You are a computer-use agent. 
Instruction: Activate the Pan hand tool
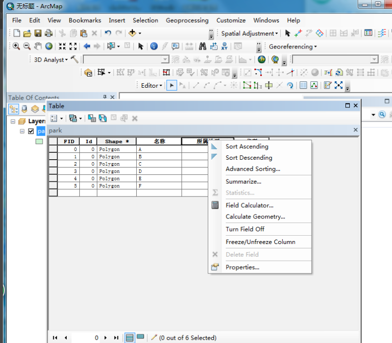point(38,46)
